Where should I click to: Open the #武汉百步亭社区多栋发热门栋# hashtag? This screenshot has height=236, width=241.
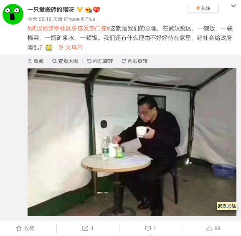coord(68,28)
